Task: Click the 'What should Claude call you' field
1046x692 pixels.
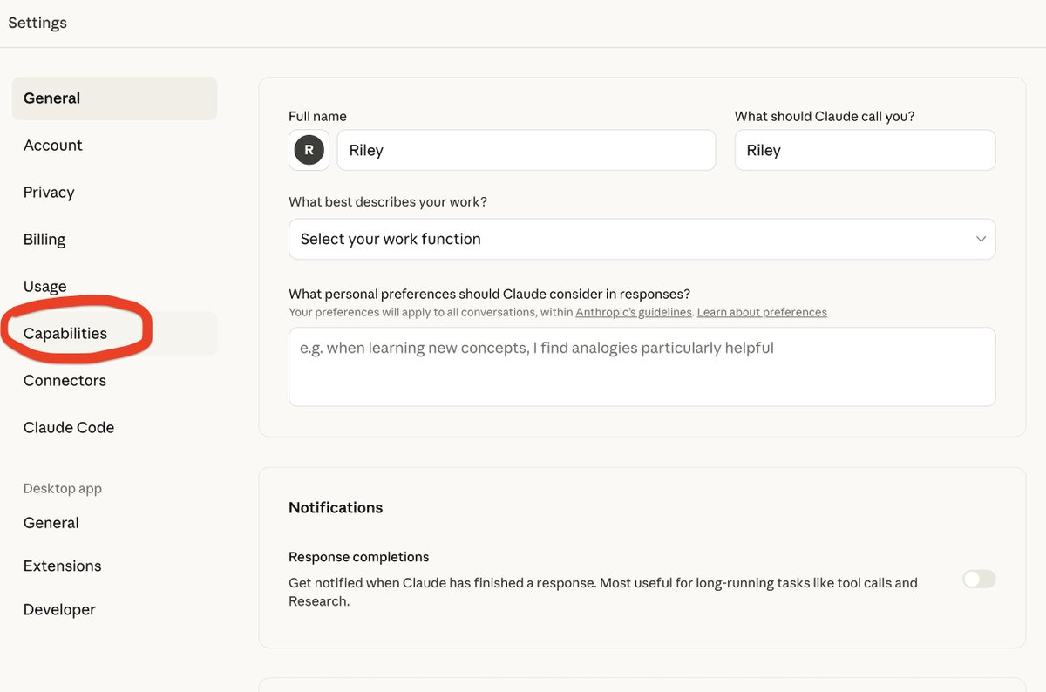Action: tap(865, 150)
